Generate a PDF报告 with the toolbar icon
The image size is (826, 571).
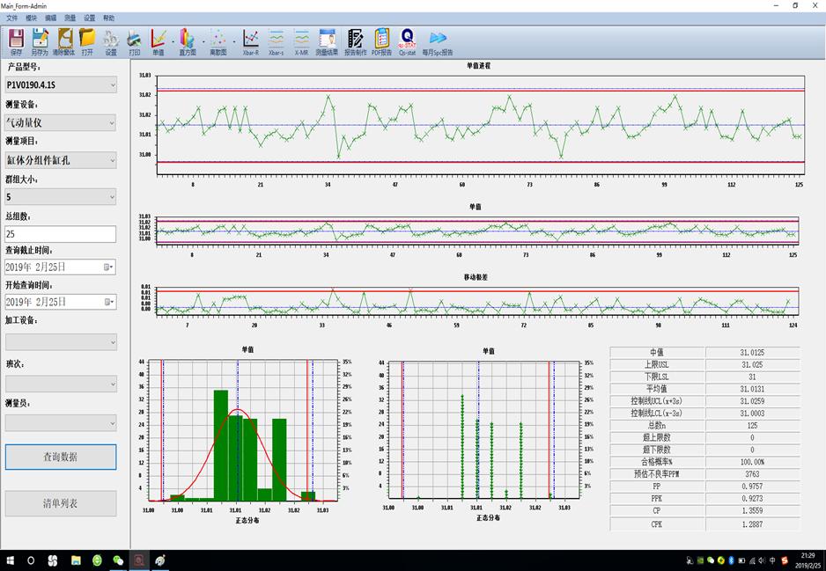382,41
